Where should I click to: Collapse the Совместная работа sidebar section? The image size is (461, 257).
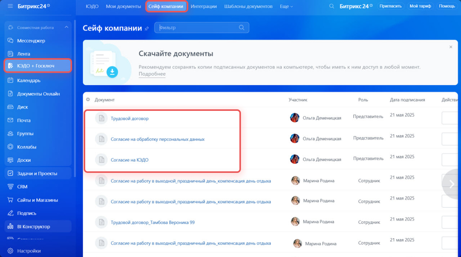coord(67,28)
